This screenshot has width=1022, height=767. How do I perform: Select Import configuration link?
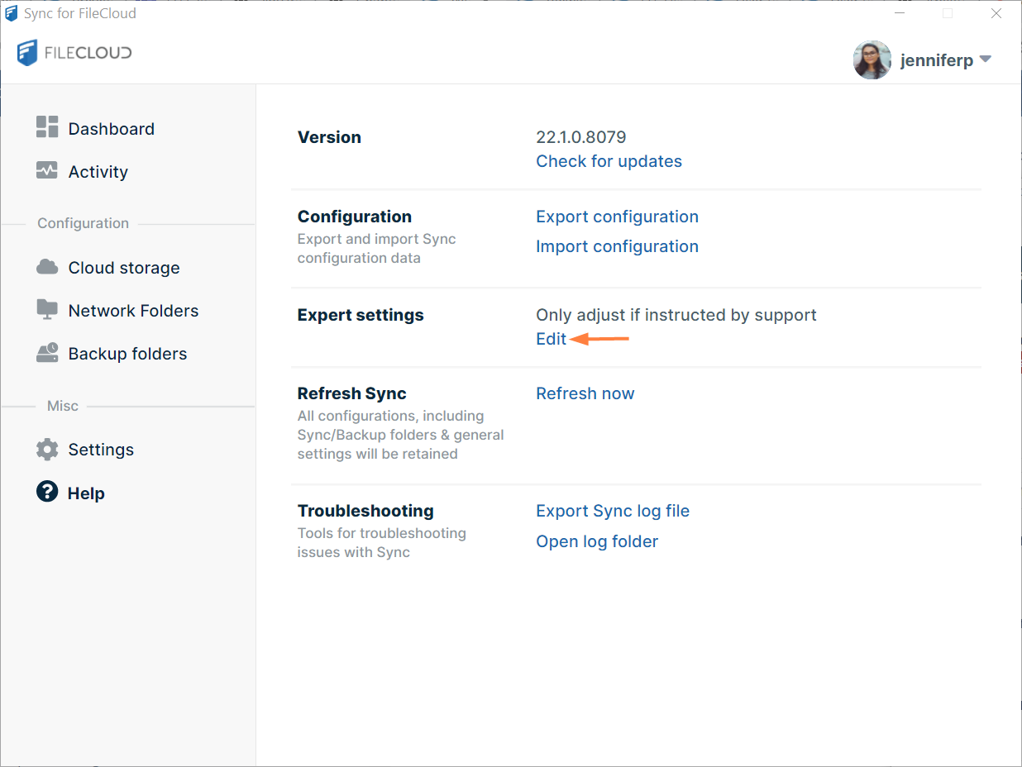click(x=617, y=246)
